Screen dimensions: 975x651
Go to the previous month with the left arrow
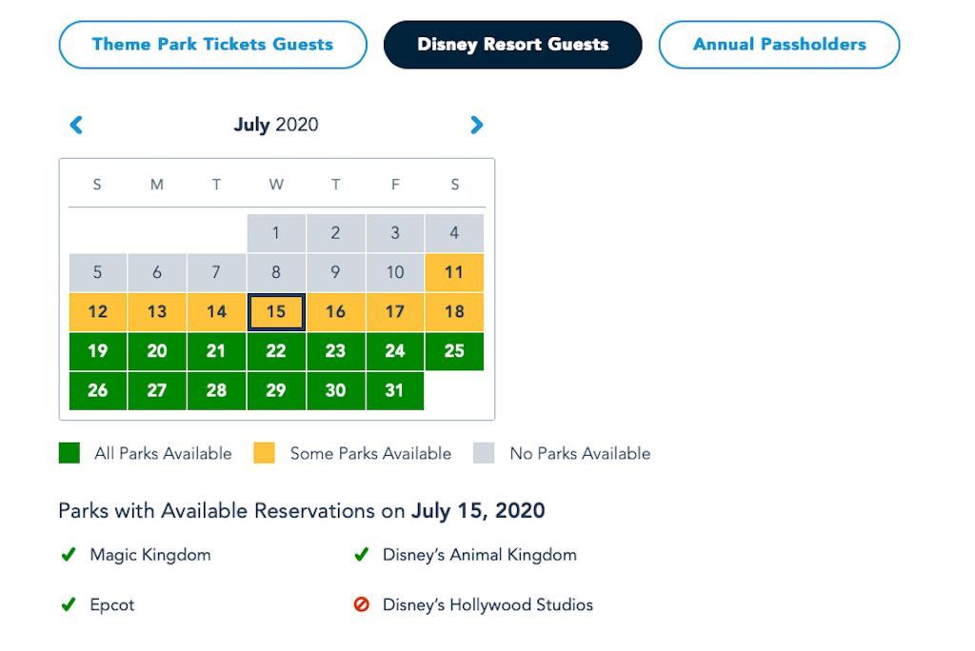[76, 125]
